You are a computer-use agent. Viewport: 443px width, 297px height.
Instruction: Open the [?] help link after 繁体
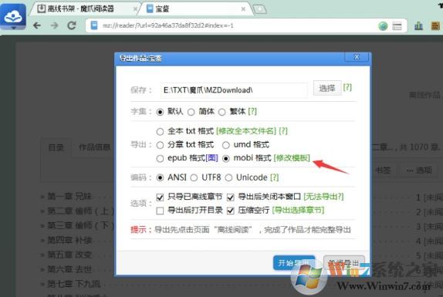pos(252,111)
